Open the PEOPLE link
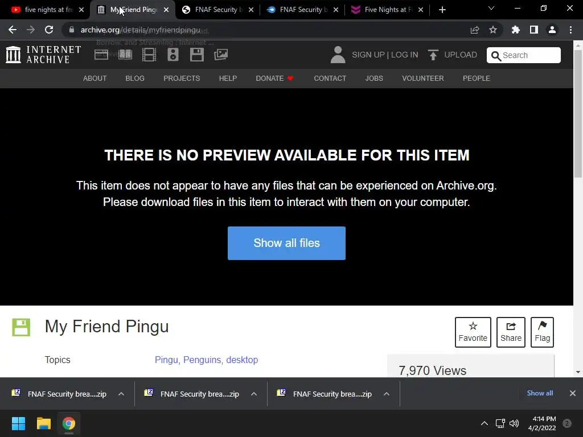The width and height of the screenshot is (583, 437). [x=477, y=79]
